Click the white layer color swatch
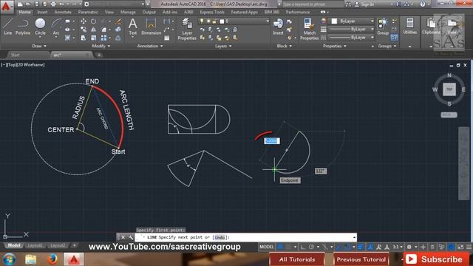Image resolution: width=473 pixels, height=266 pixels. [x=222, y=21]
